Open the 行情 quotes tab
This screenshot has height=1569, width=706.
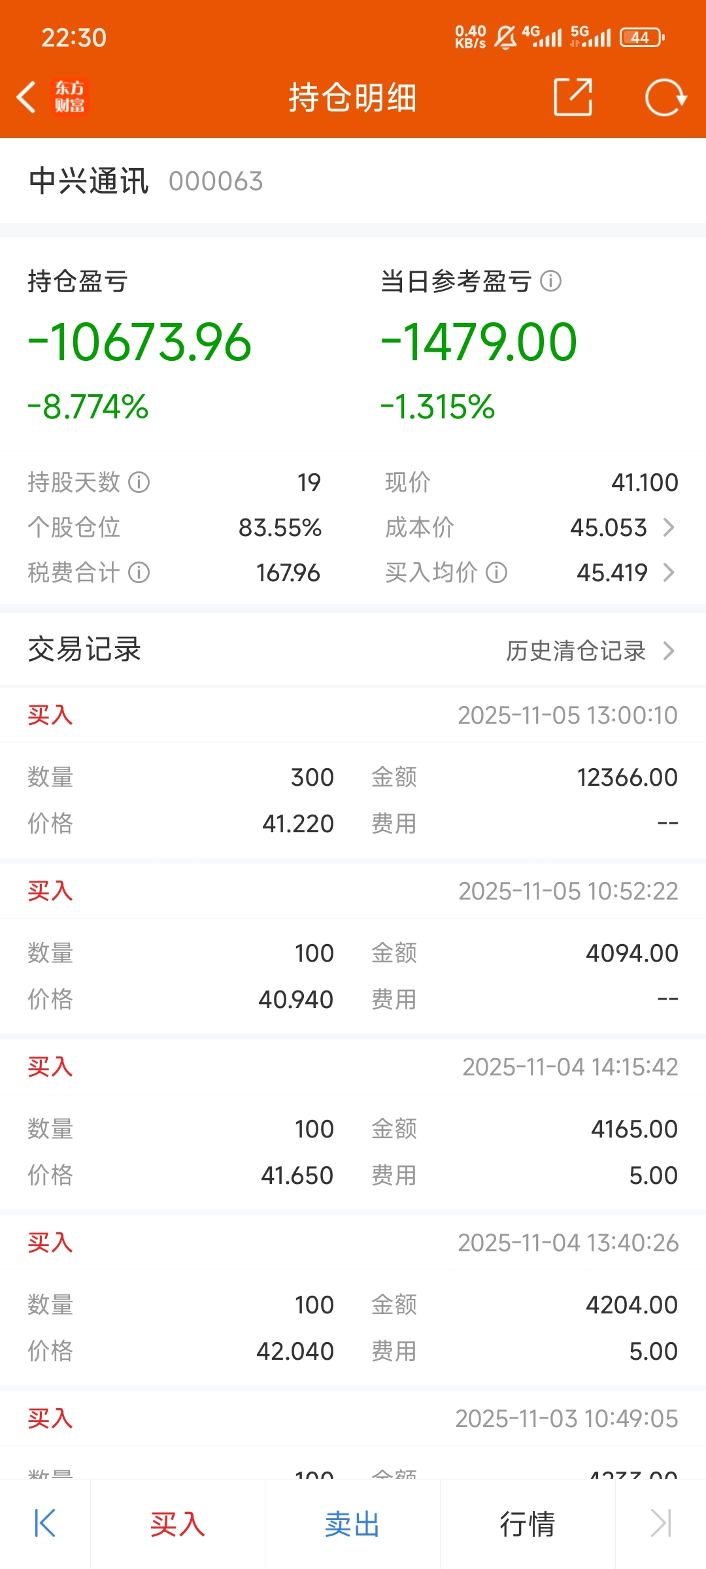click(528, 1524)
